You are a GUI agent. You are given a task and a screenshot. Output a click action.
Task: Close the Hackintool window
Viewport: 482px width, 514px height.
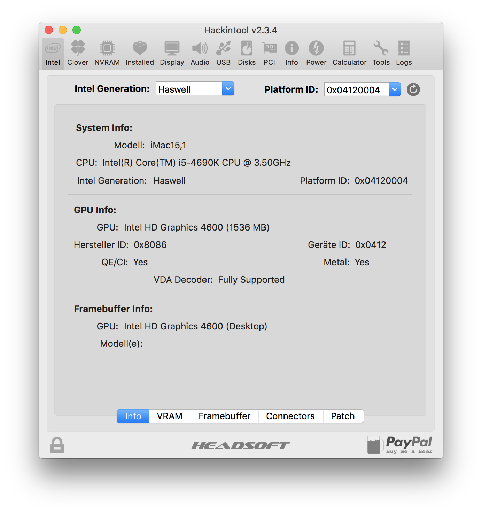pyautogui.click(x=49, y=30)
